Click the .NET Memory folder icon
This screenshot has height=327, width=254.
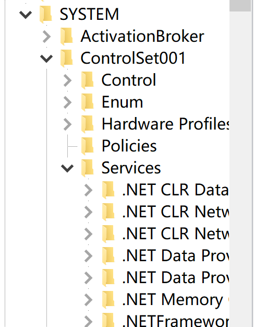coord(108,299)
